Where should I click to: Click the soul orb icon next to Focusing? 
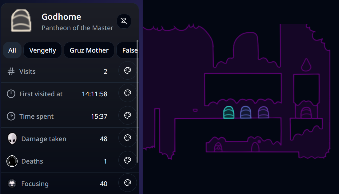[12, 183]
